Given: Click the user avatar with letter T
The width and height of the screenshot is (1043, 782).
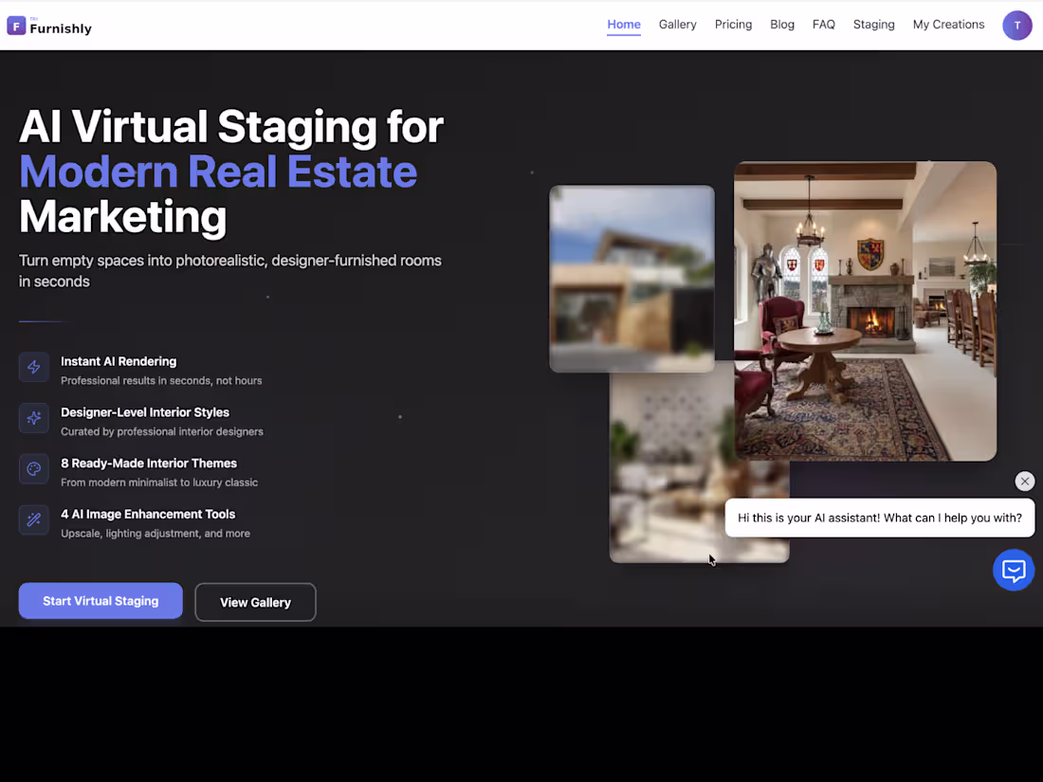Looking at the screenshot, I should (x=1017, y=25).
